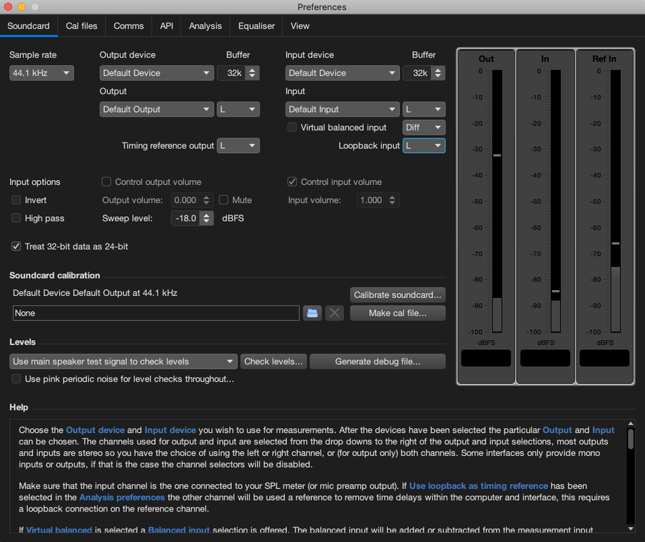Adjust the output Buffer 32k stepper
The image size is (645, 542).
tap(252, 72)
